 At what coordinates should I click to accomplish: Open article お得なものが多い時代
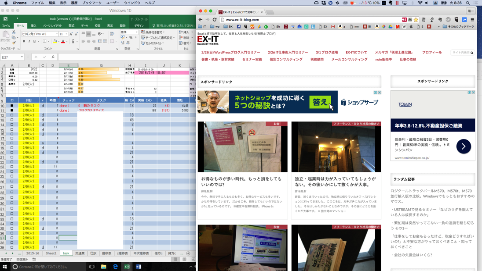pos(241,182)
